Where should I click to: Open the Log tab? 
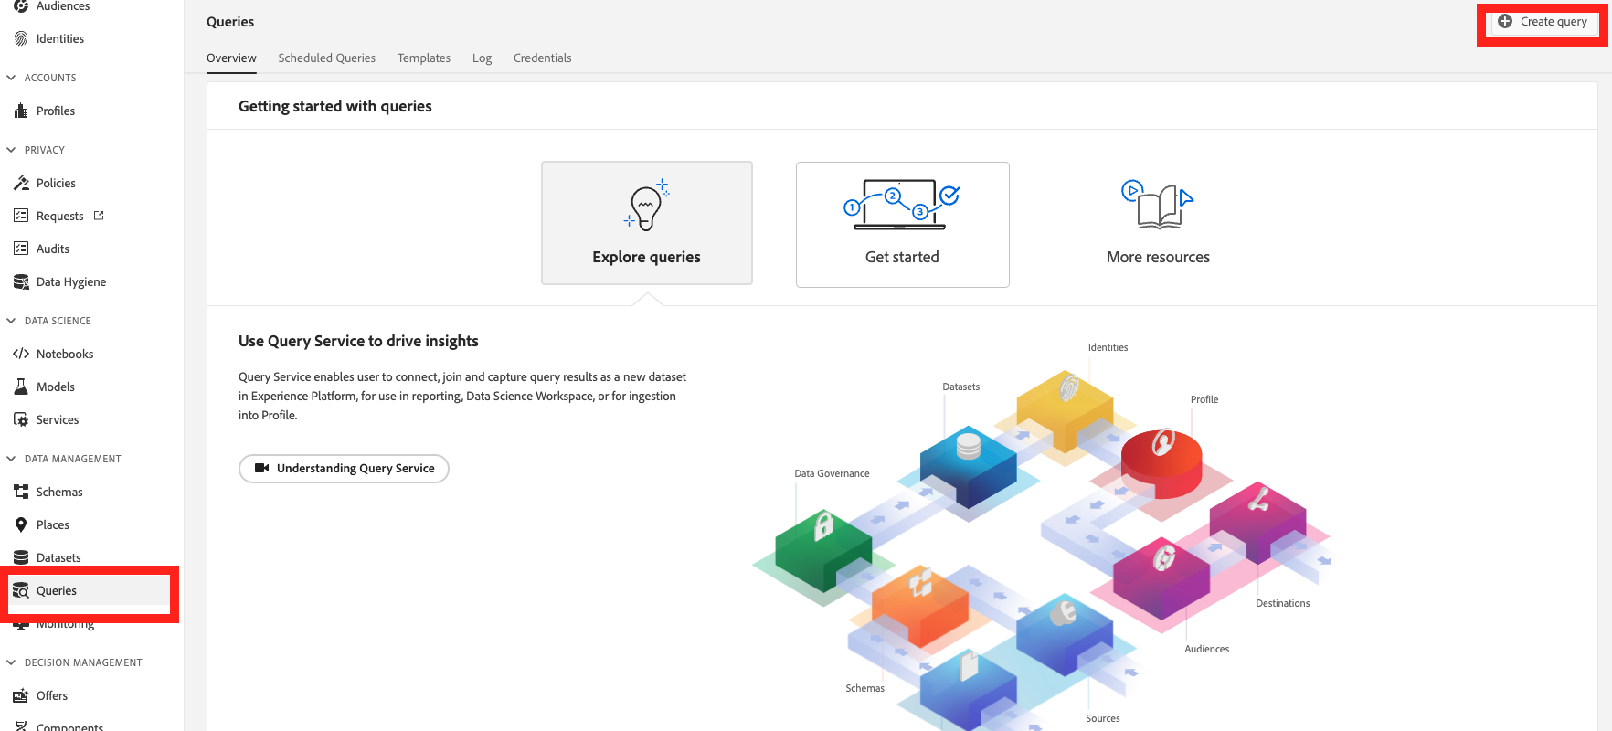coord(482,58)
